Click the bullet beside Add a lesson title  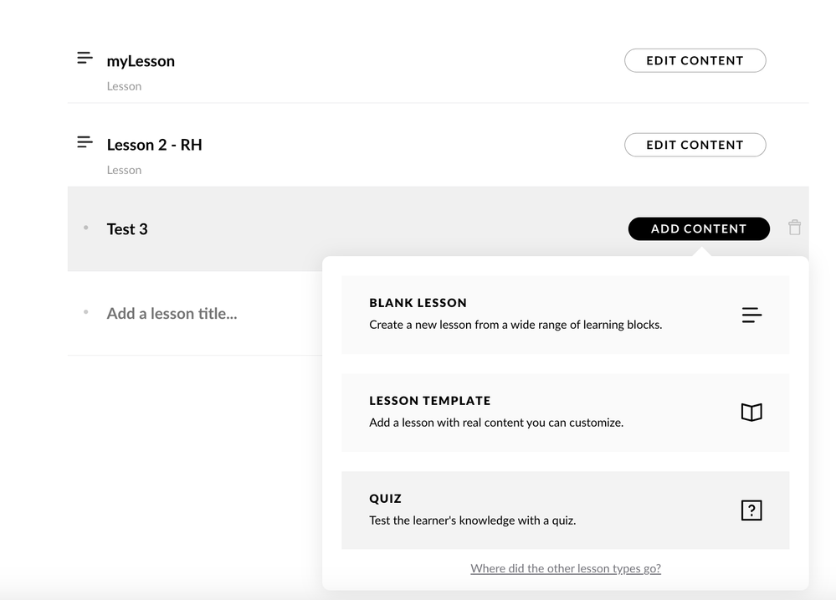[x=85, y=313]
